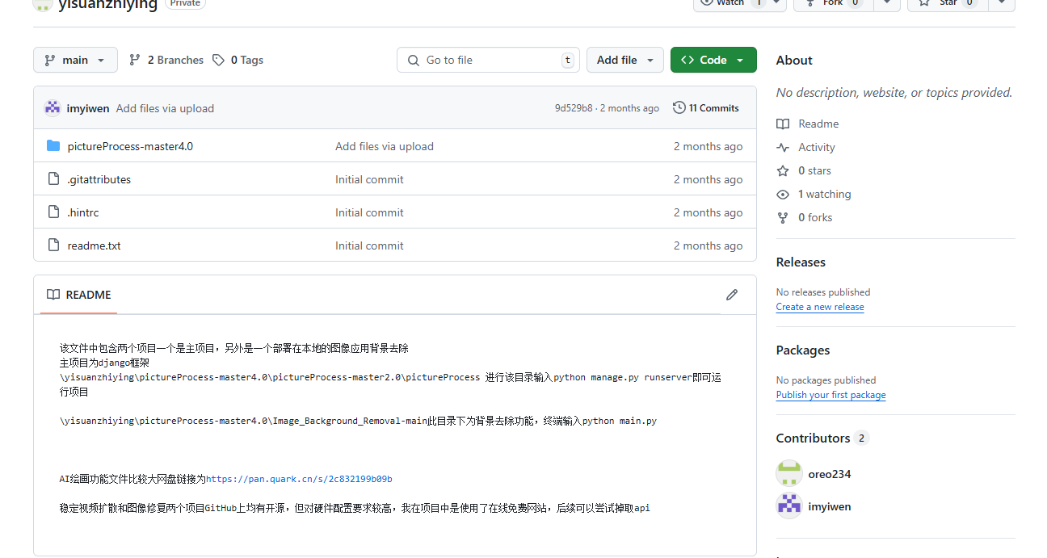Click Publish your first package

click(830, 395)
